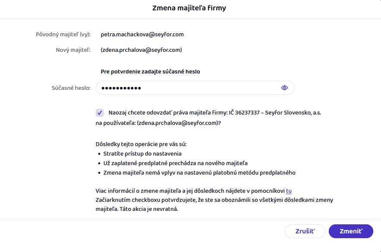381x252 pixels.
Task: Click the "Nový majiteľ:" label
Action: 73,50
